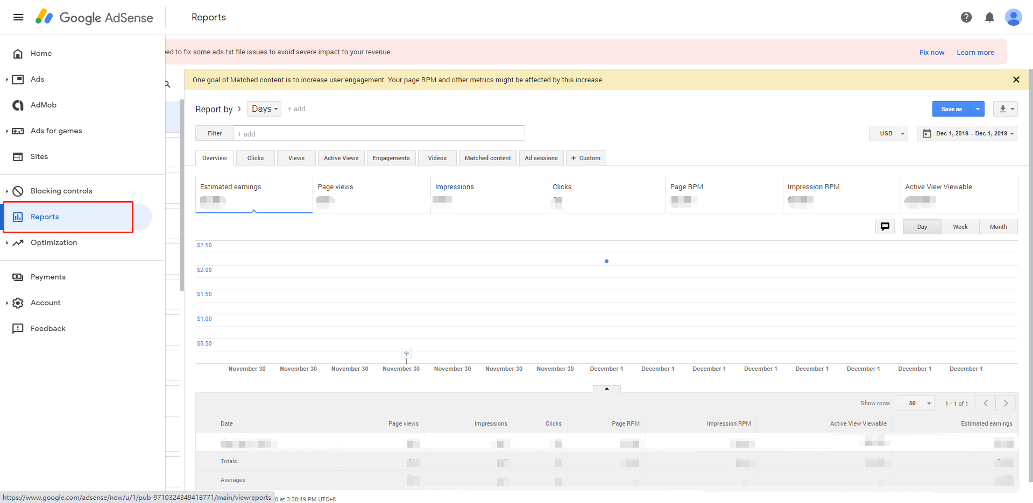1033x503 pixels.
Task: Switch to the Matched content tab
Action: tap(487, 158)
